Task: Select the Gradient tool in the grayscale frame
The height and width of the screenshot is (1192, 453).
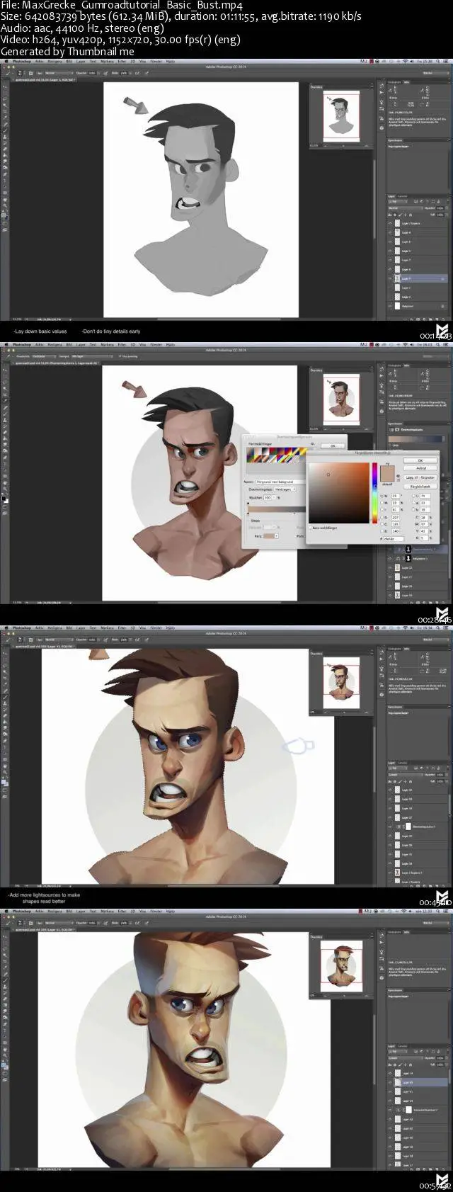Action: tap(5, 155)
